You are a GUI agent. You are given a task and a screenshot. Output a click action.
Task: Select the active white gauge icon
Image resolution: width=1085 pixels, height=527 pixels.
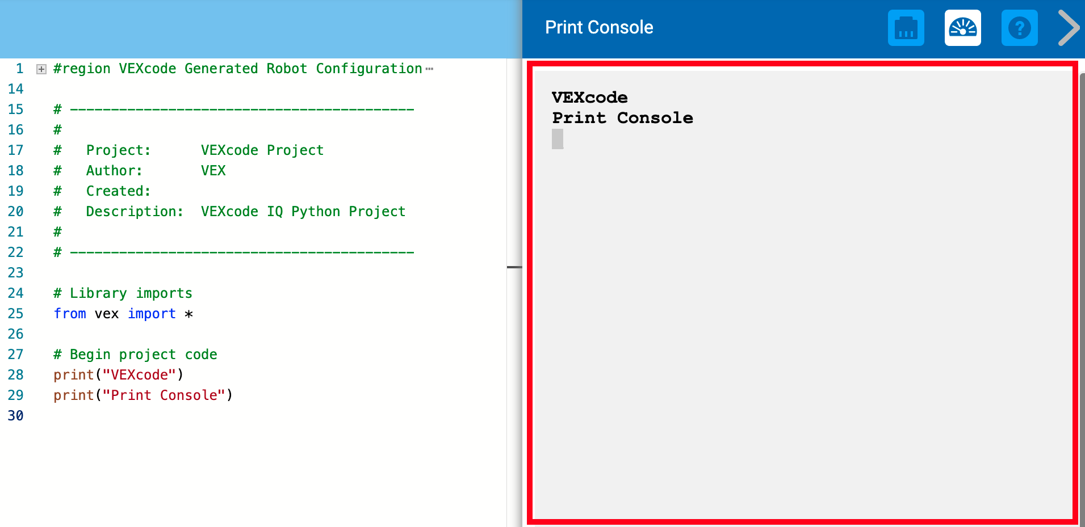click(962, 27)
